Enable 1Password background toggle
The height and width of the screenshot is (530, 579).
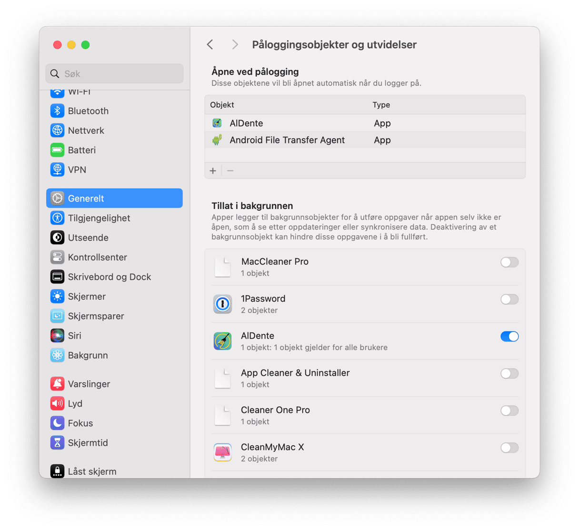(509, 300)
